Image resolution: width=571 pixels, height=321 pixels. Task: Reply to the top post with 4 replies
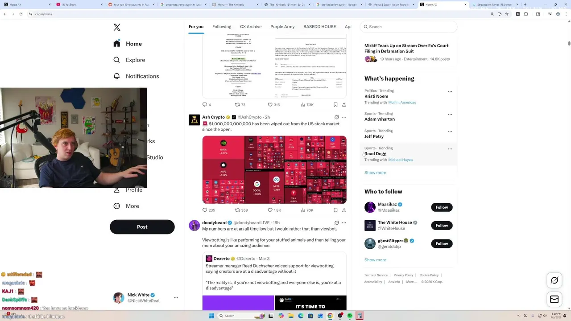(207, 105)
